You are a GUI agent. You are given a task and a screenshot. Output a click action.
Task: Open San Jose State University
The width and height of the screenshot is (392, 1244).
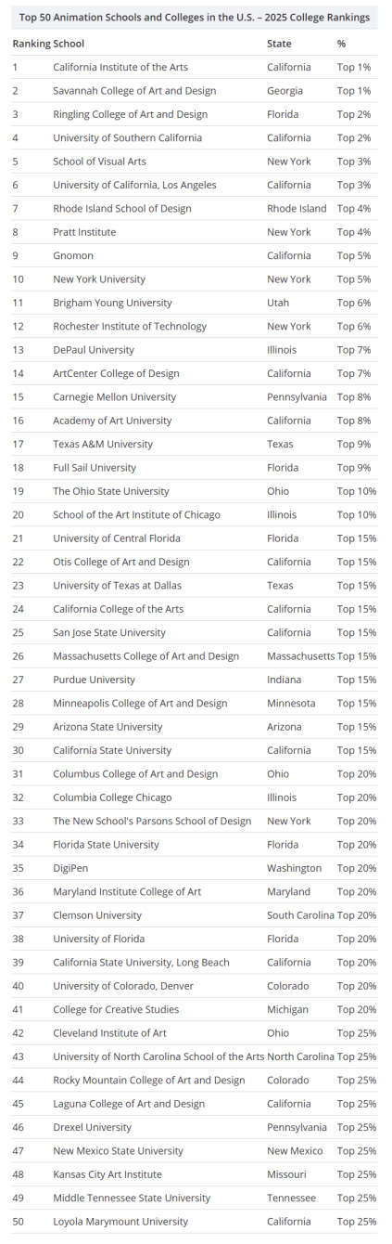[x=109, y=633]
